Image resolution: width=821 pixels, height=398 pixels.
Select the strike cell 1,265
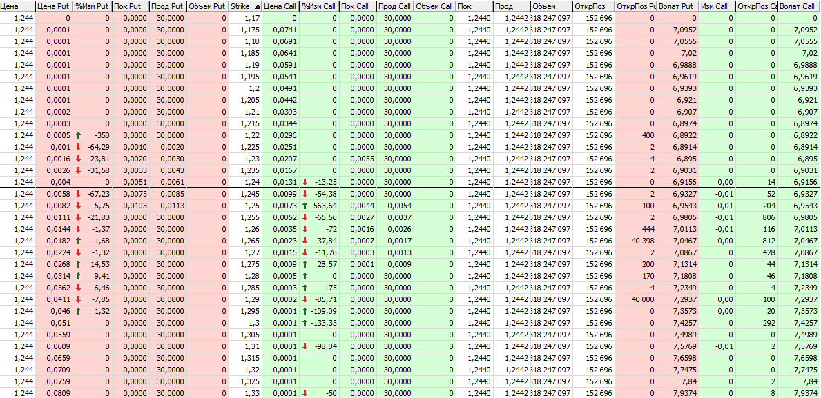coord(246,241)
